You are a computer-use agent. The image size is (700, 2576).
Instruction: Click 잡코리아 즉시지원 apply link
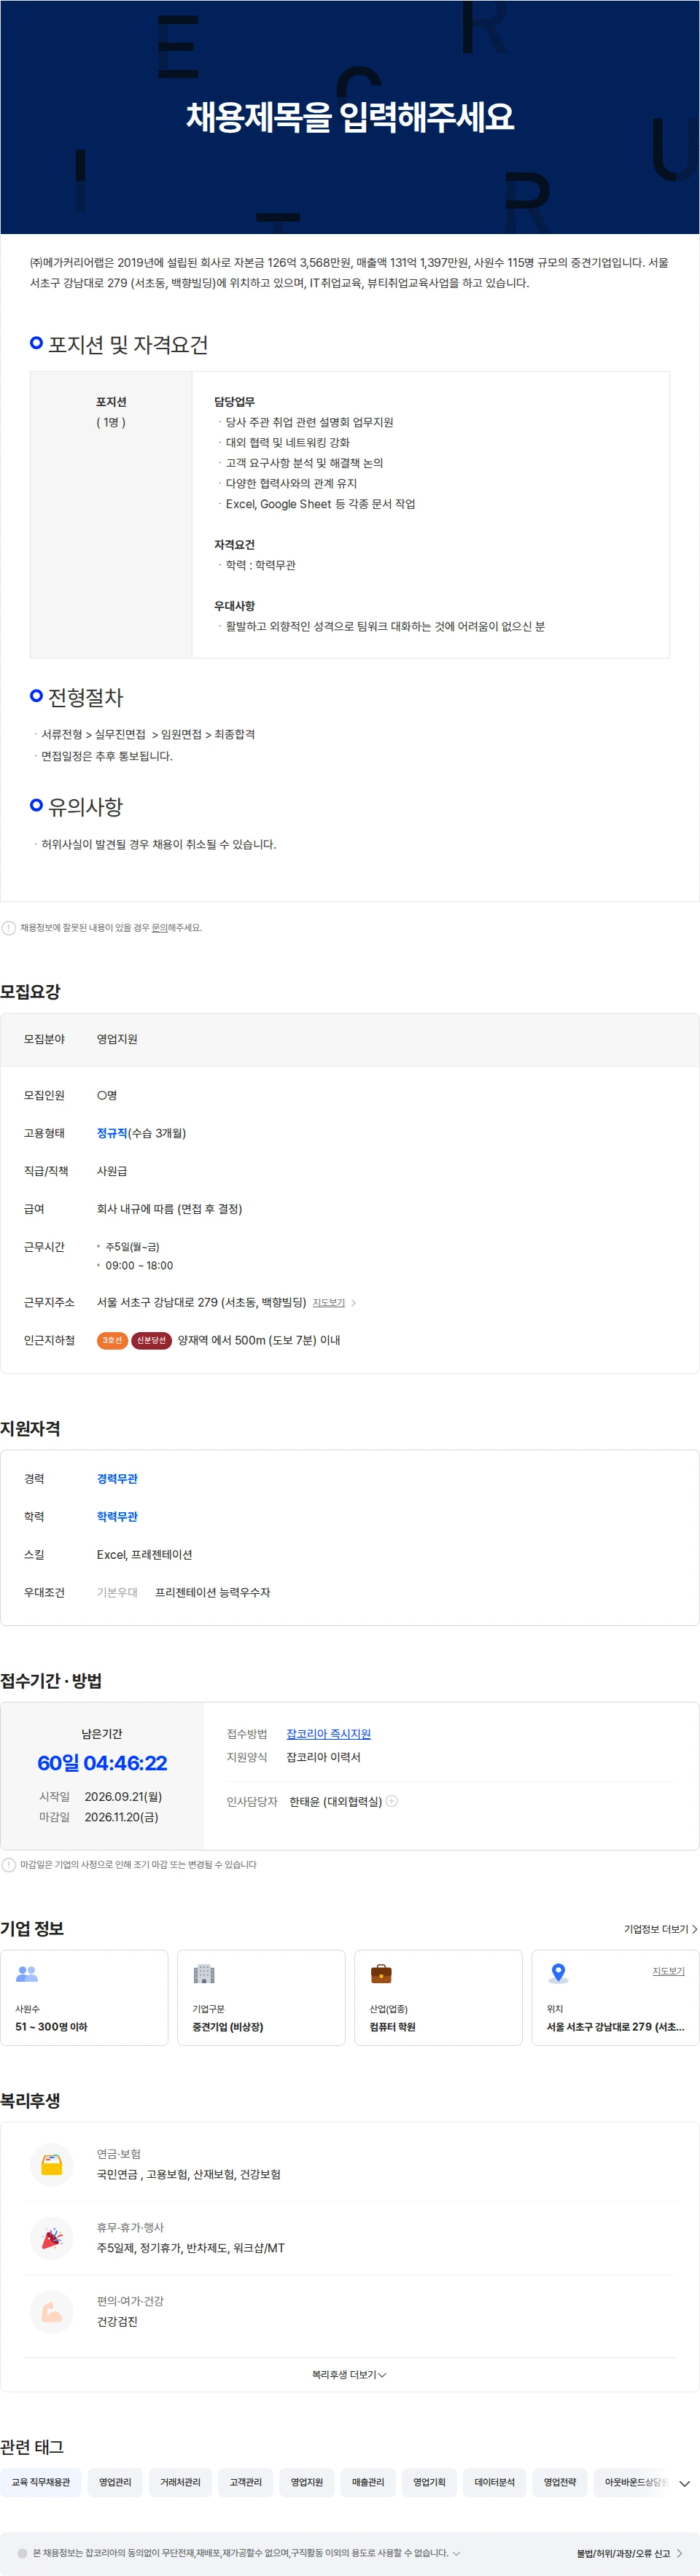328,1733
